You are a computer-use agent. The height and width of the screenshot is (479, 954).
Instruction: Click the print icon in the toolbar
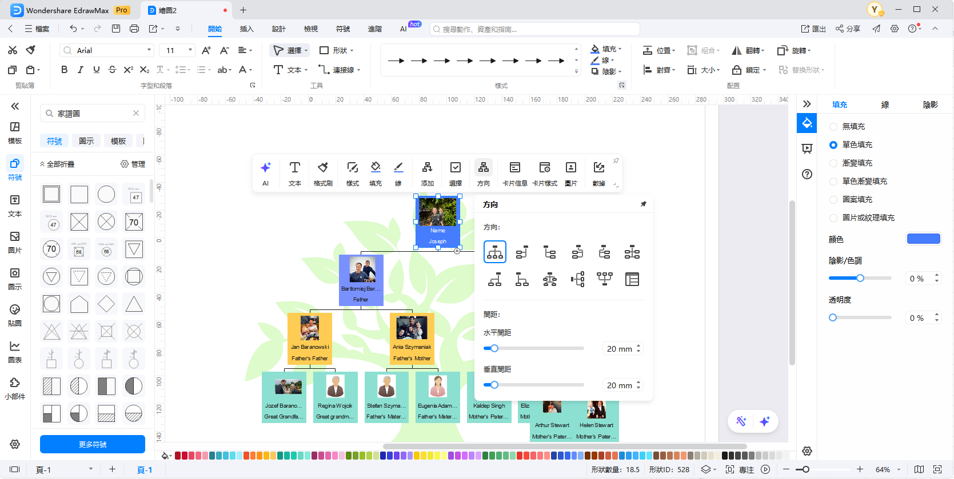tap(134, 29)
